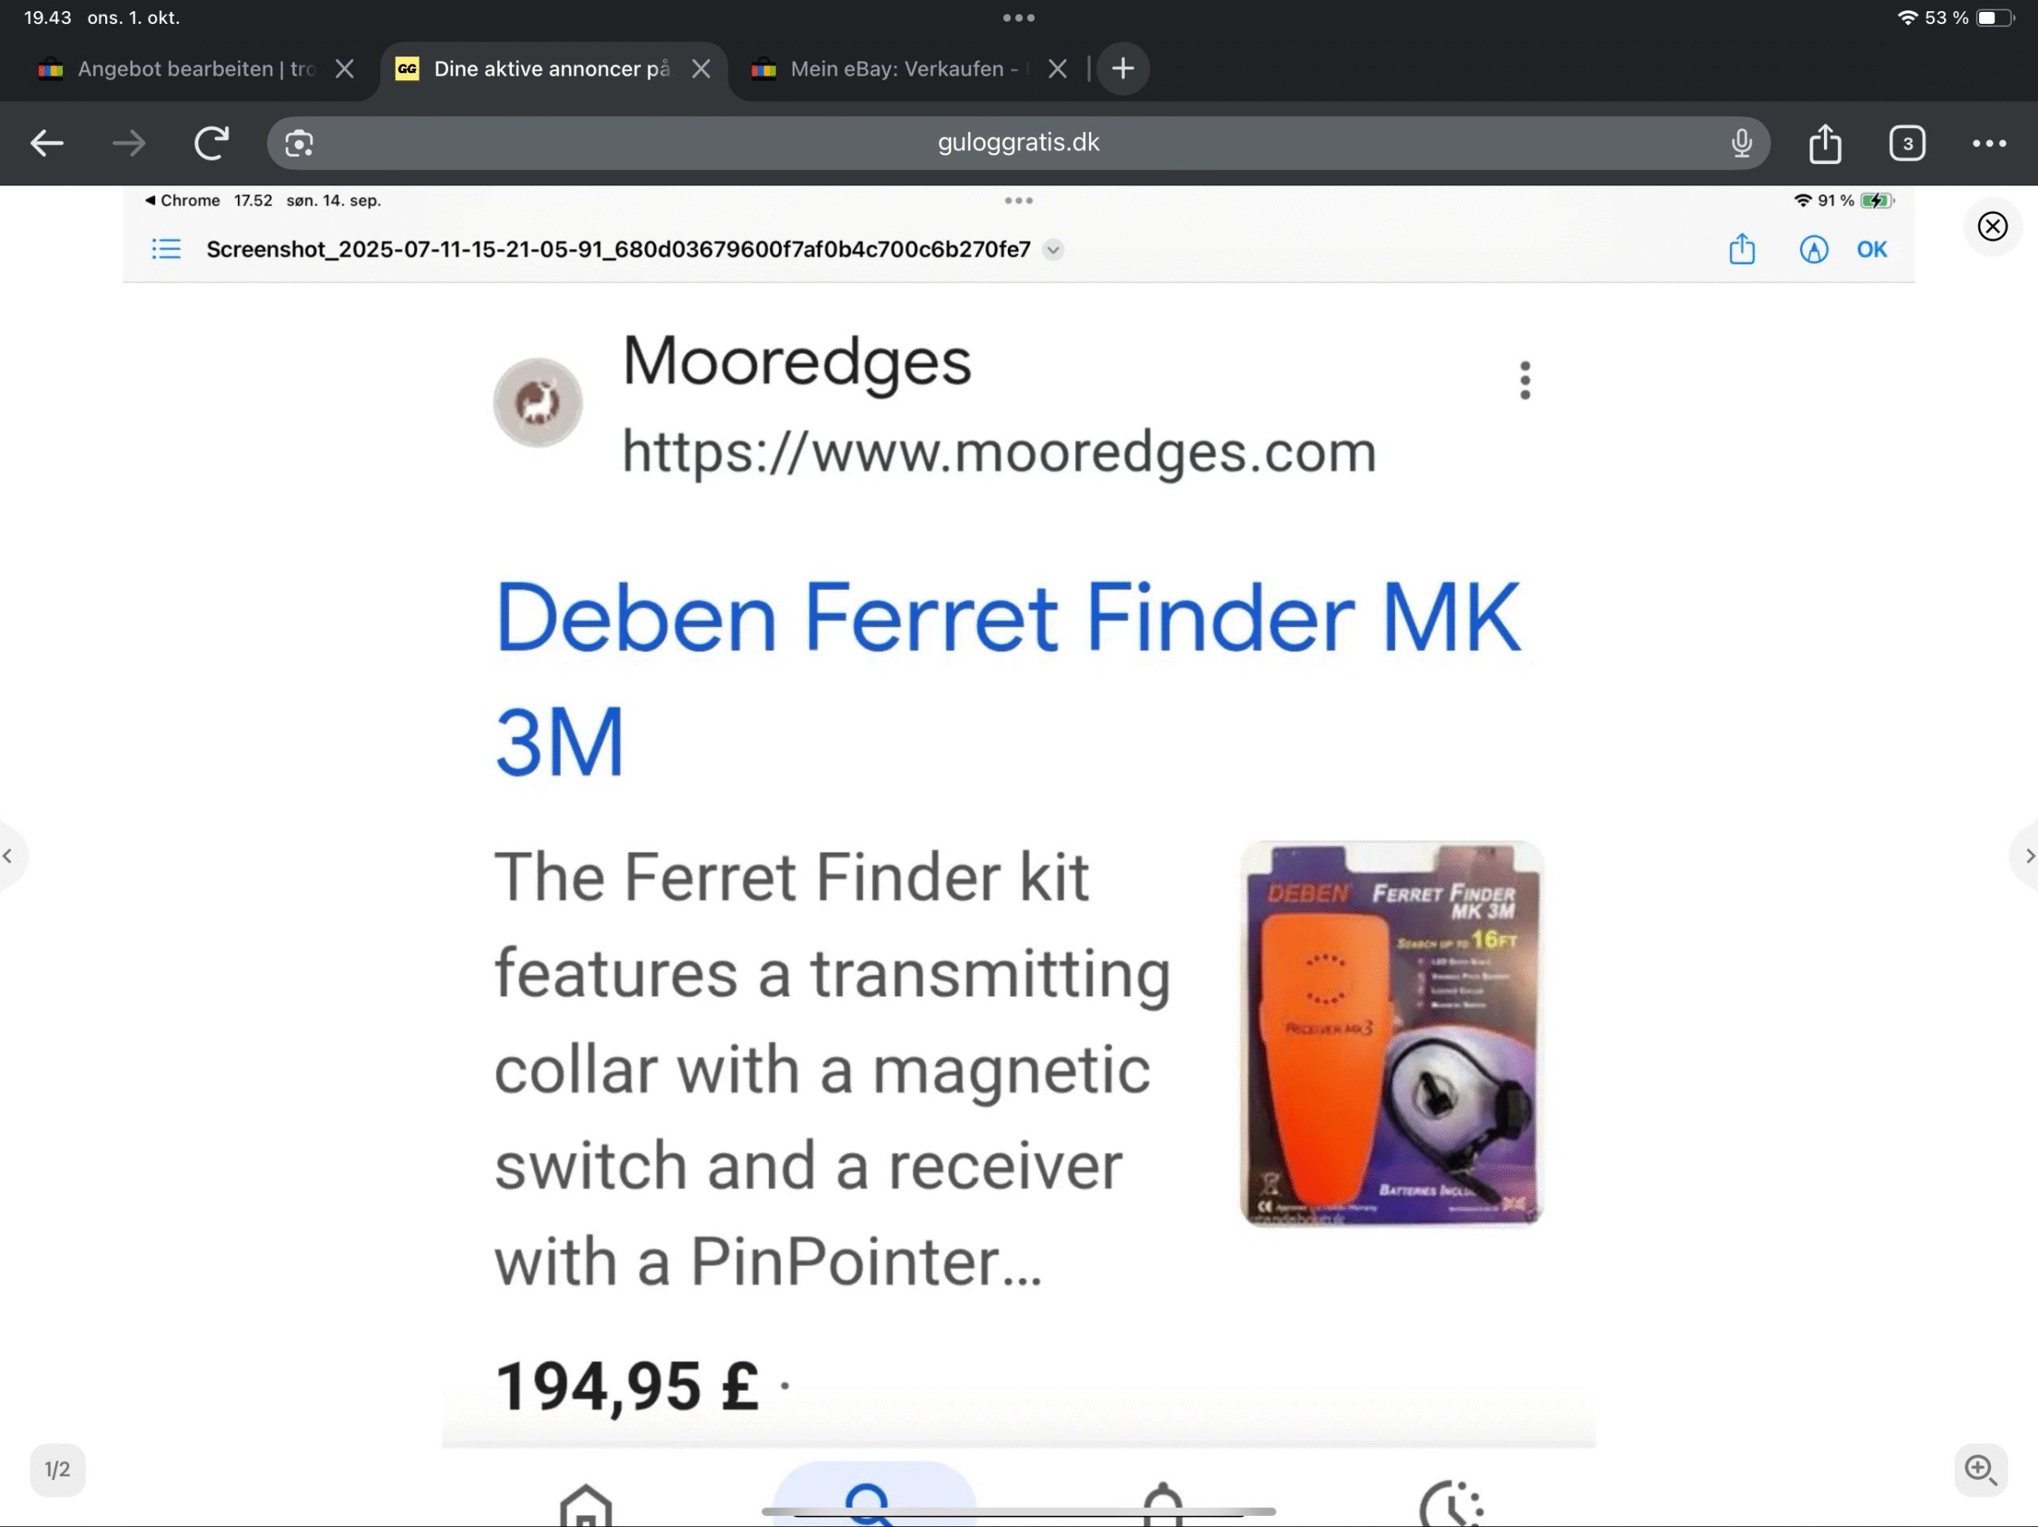This screenshot has height=1527, width=2038.
Task: Reload the guloggratis.dk page
Action: (x=211, y=142)
